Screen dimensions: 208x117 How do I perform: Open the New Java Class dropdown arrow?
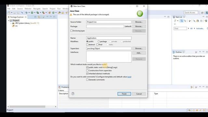click(x=56, y=13)
